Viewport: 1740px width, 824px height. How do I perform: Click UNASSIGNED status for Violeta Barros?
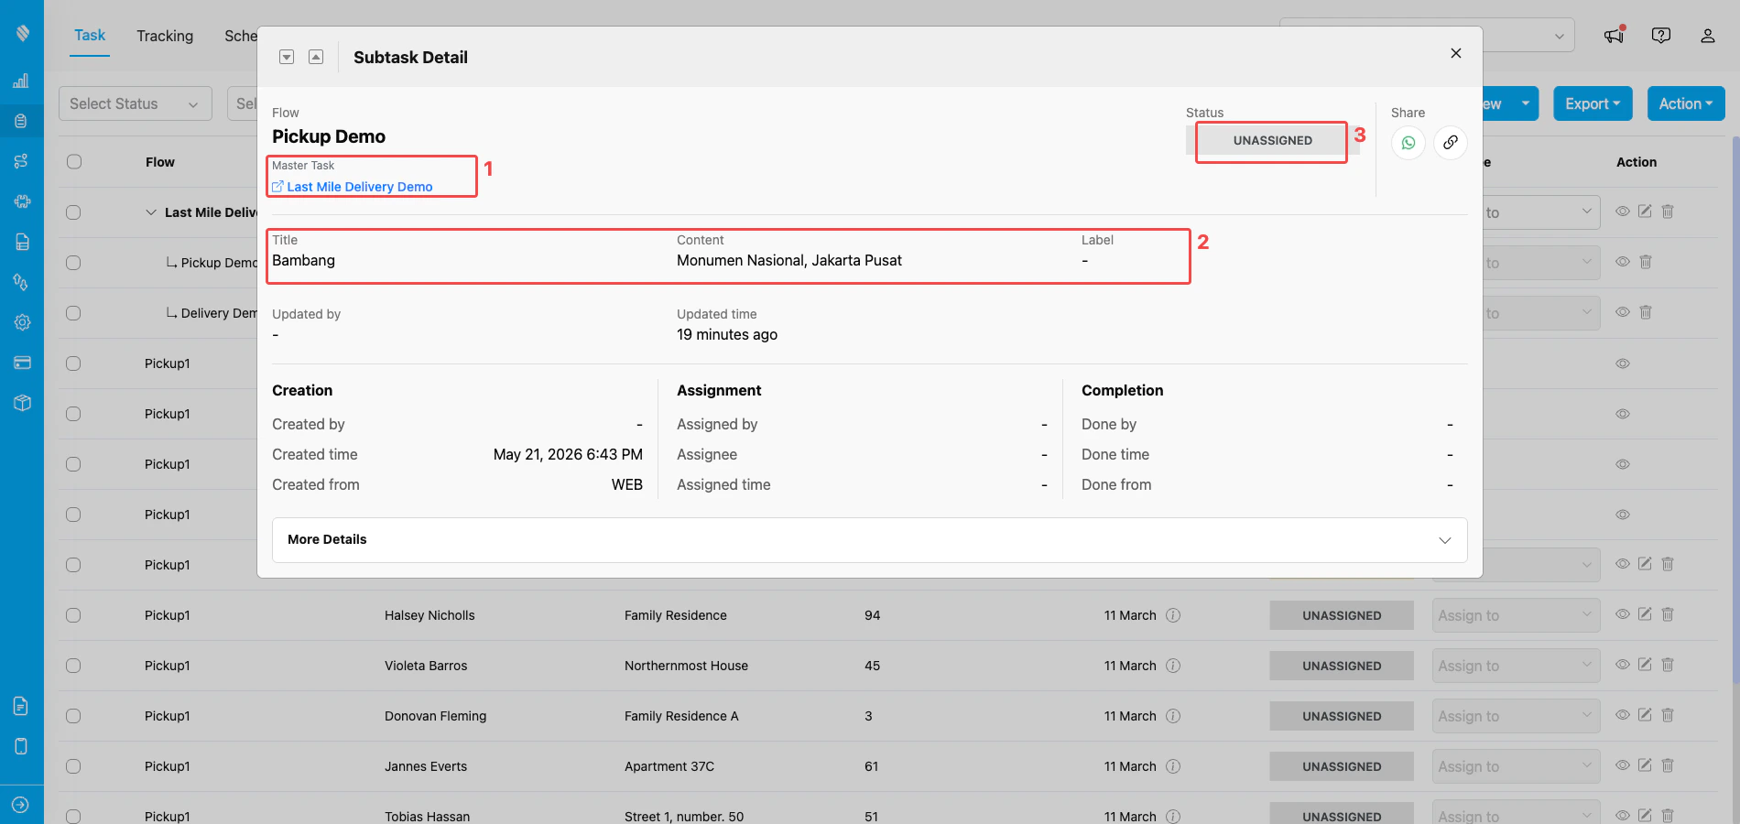pos(1342,666)
